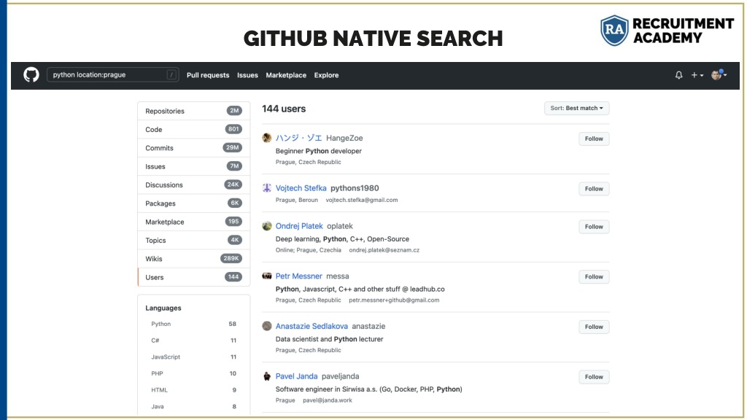This screenshot has width=747, height=420.
Task: Click the 'Data scientist and Python lecturer' bio
Action: (x=329, y=339)
